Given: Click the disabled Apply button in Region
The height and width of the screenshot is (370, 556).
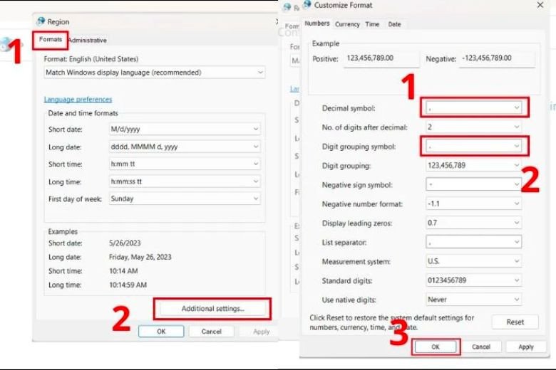Looking at the screenshot, I should pos(262,332).
